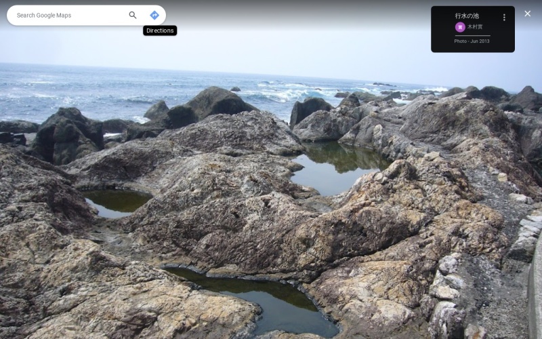This screenshot has height=339, width=542.
Task: Open contributor profile 木村實
Action: point(476,27)
